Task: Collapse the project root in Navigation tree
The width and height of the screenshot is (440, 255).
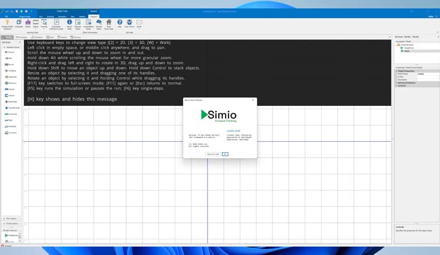Action: (396, 45)
